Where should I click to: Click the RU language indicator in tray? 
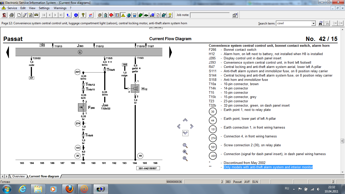(x=287, y=188)
